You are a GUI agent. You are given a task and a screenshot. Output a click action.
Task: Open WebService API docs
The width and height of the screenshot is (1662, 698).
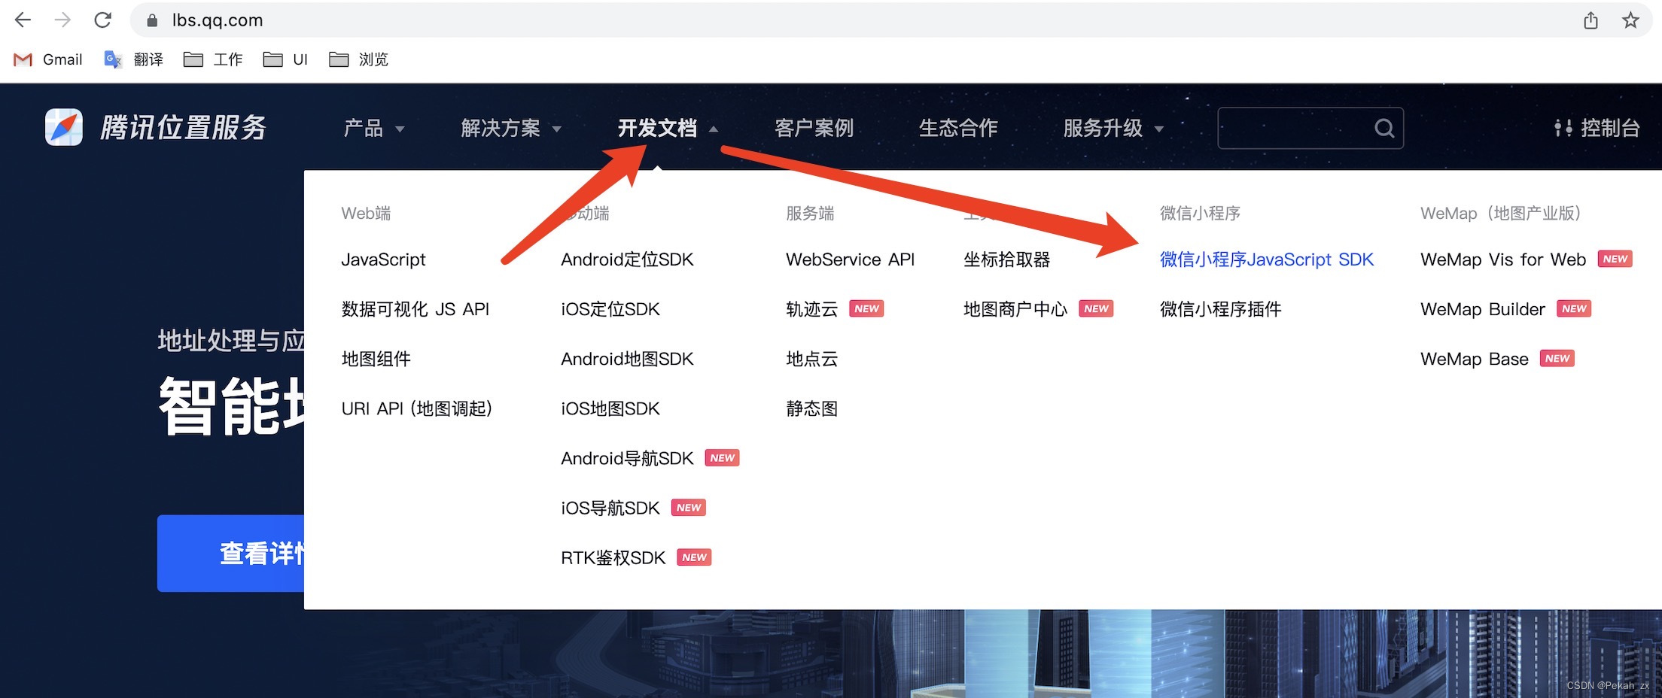point(850,259)
